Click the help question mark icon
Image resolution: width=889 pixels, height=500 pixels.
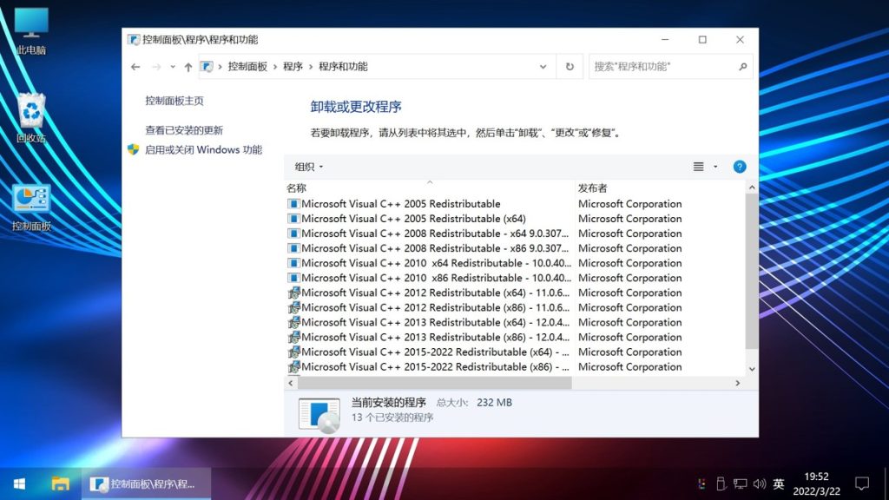(x=740, y=167)
